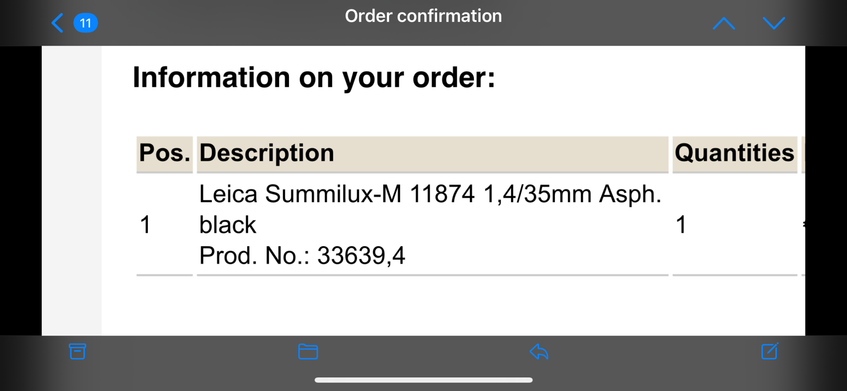Click the cut-off column header right of Quantities
847x391 pixels.
[x=803, y=154]
